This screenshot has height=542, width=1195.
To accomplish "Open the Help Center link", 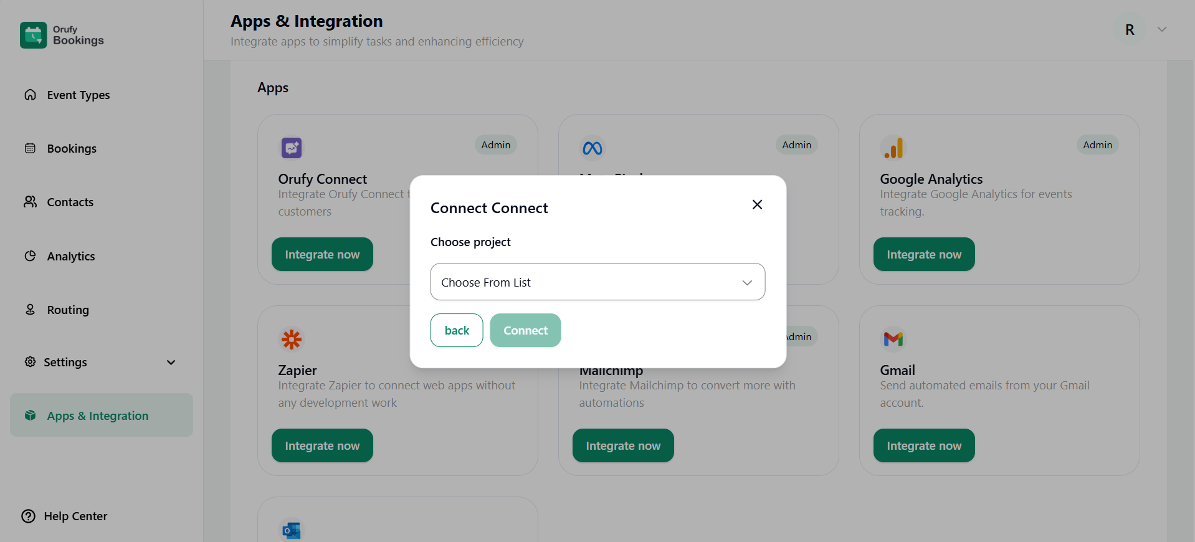I will [x=75, y=516].
